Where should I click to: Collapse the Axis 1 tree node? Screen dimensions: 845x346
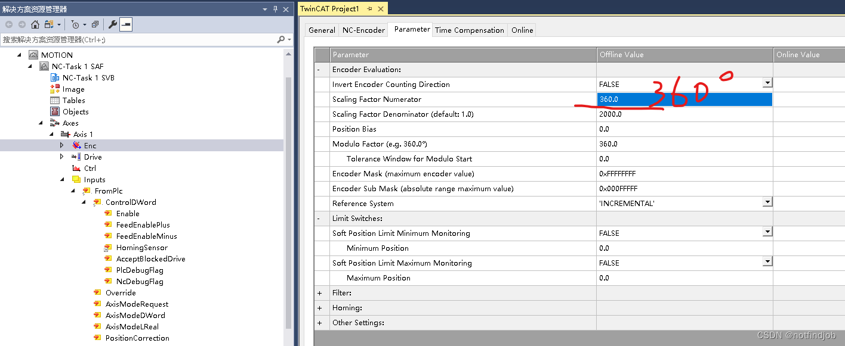51,134
